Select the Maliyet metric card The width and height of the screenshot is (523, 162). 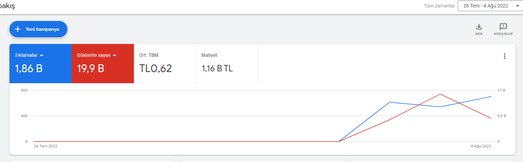pyautogui.click(x=227, y=64)
